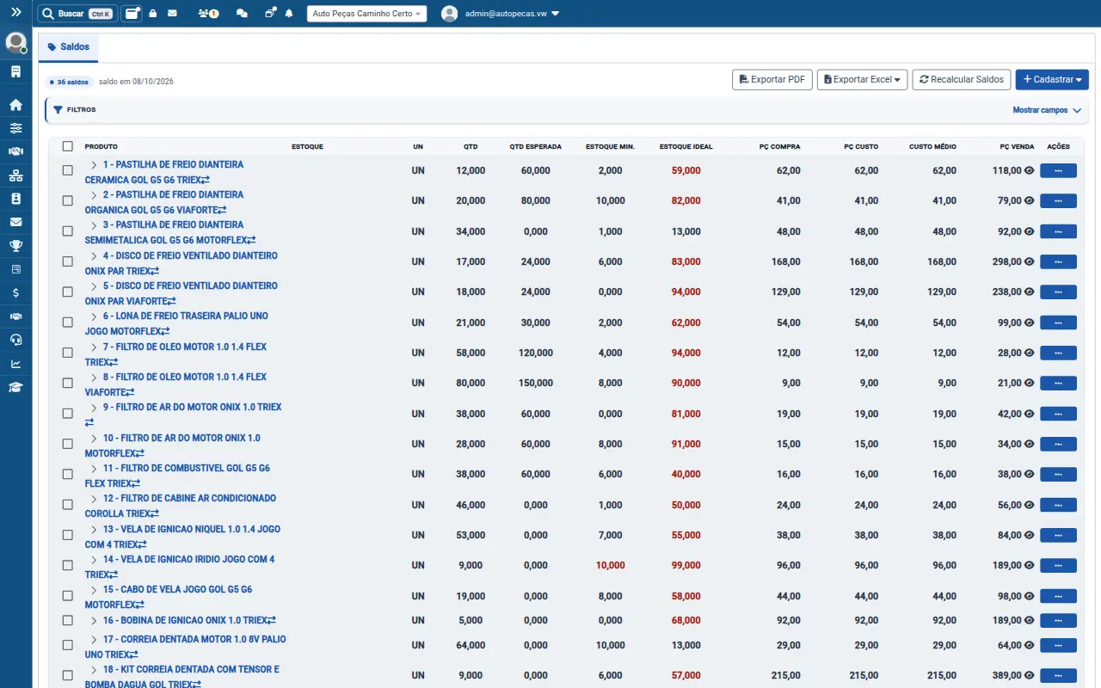Expand row 2 Pastilha Organica chevron

point(94,194)
